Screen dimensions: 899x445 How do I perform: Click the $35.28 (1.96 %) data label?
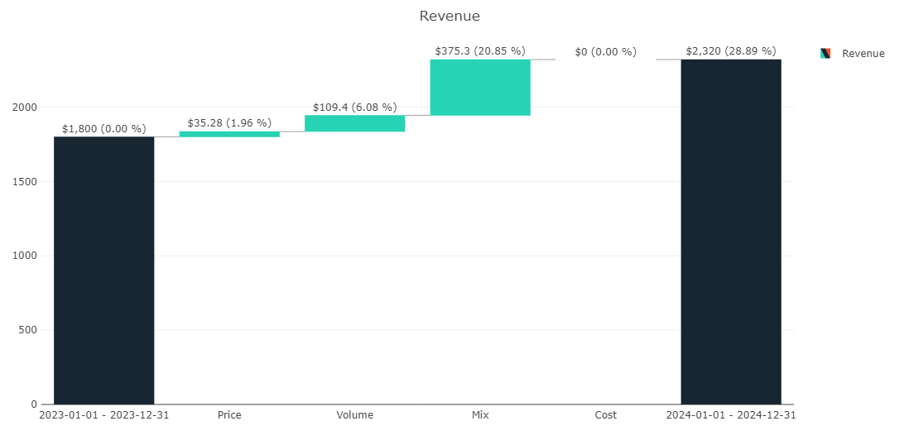pos(229,123)
